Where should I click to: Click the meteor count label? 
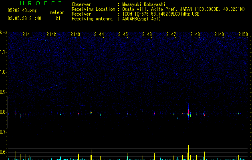(57, 12)
